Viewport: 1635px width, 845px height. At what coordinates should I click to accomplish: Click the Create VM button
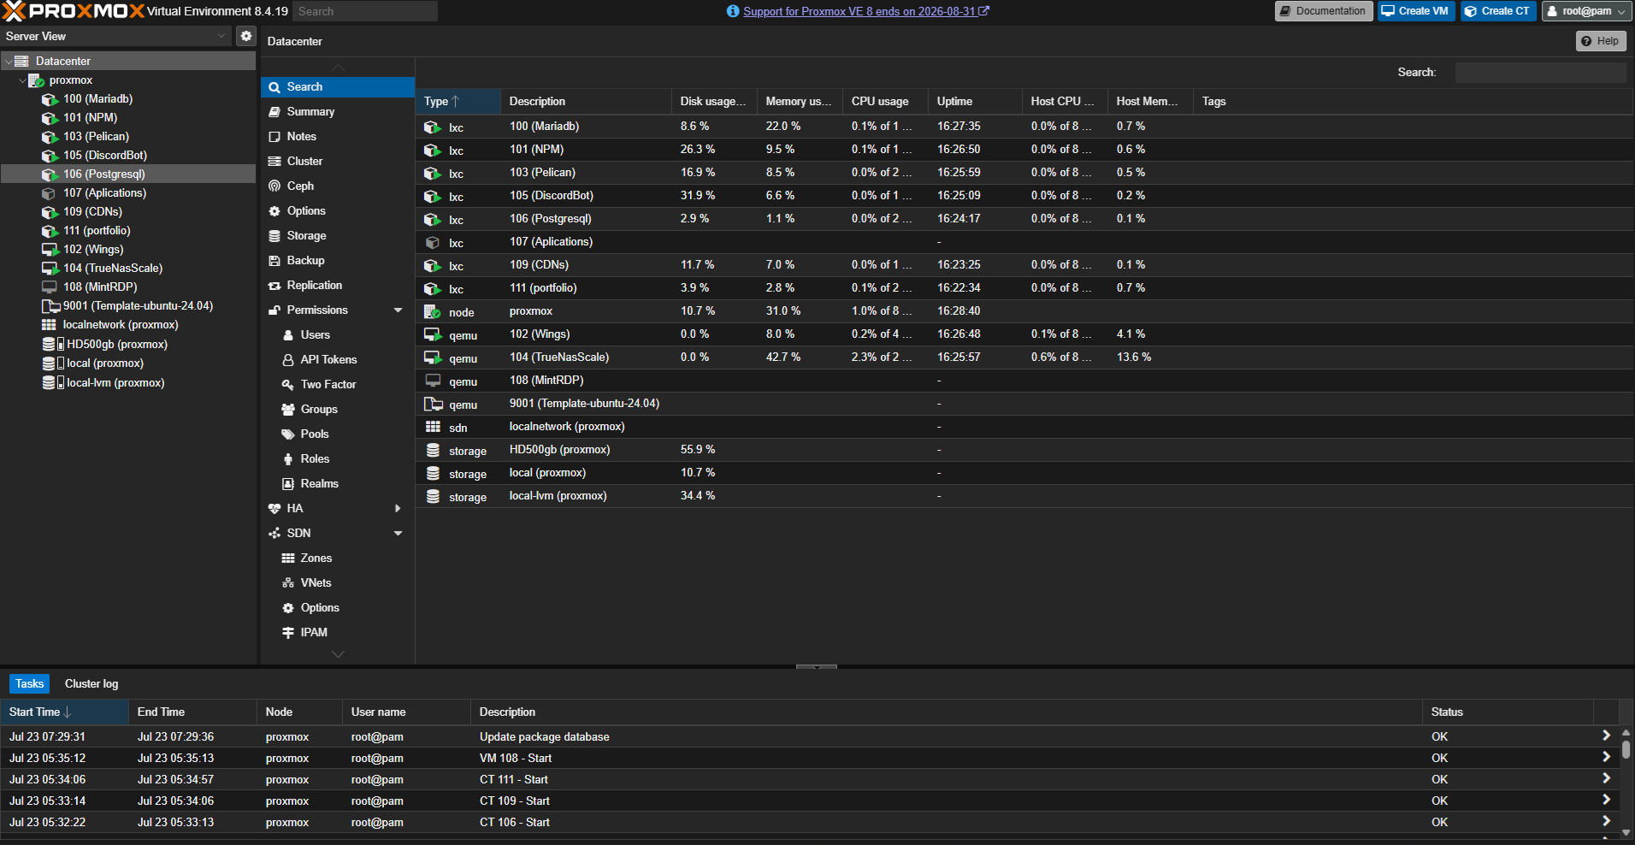pos(1416,11)
